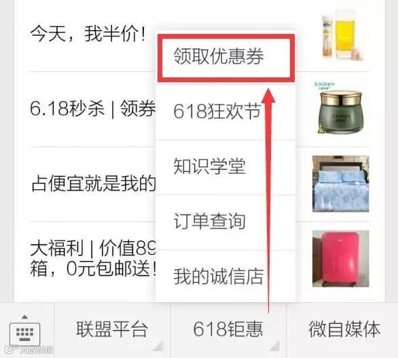Tap the pink suitcase thumbnail

click(340, 258)
